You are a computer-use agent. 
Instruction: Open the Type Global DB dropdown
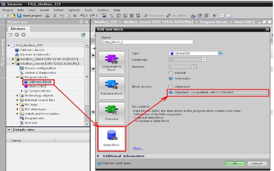tap(220, 53)
